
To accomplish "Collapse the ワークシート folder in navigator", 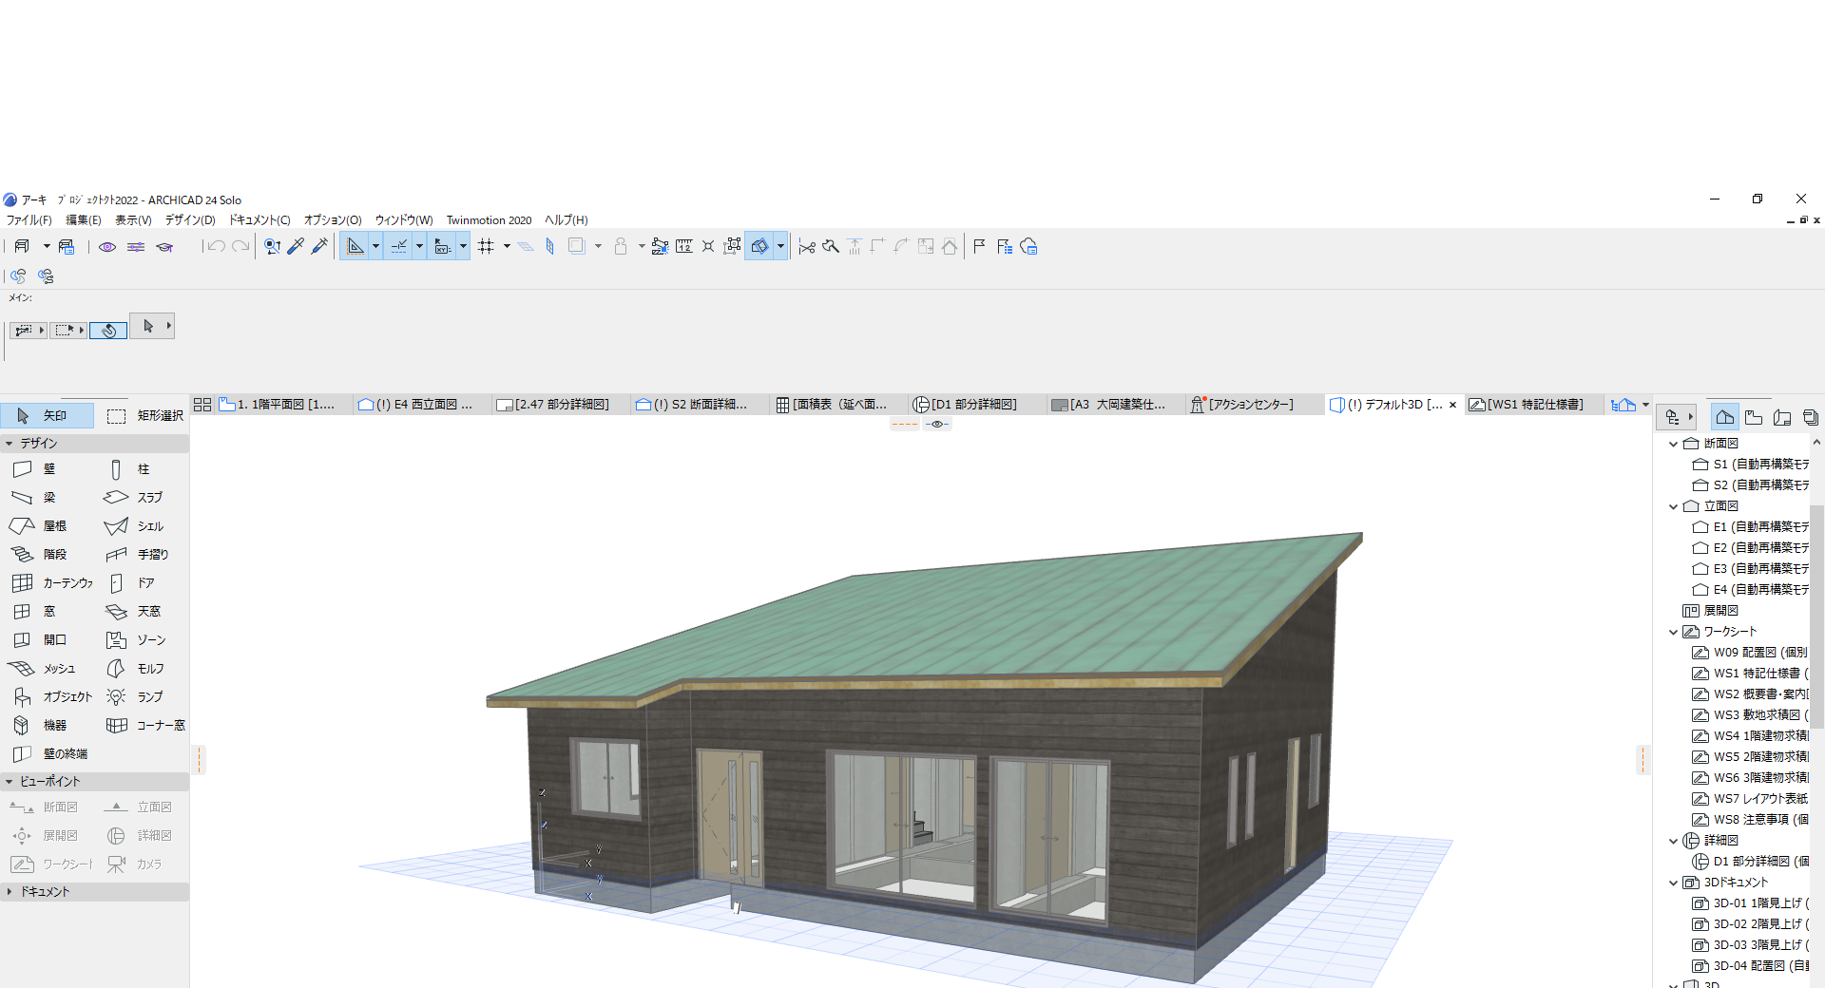I will click(1674, 632).
